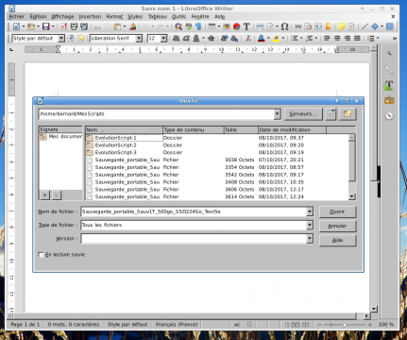Click the zoom slider in status bar
The width and height of the screenshot is (407, 340).
point(345,324)
